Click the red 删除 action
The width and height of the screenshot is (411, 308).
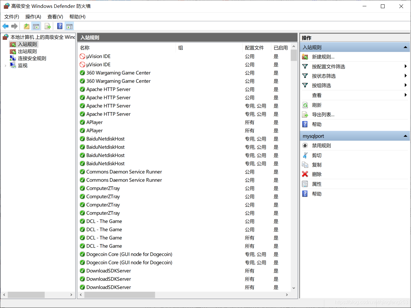(317, 174)
